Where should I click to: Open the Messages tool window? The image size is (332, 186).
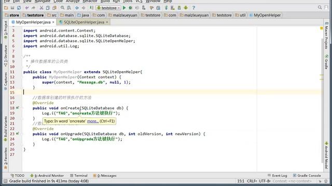105,176
